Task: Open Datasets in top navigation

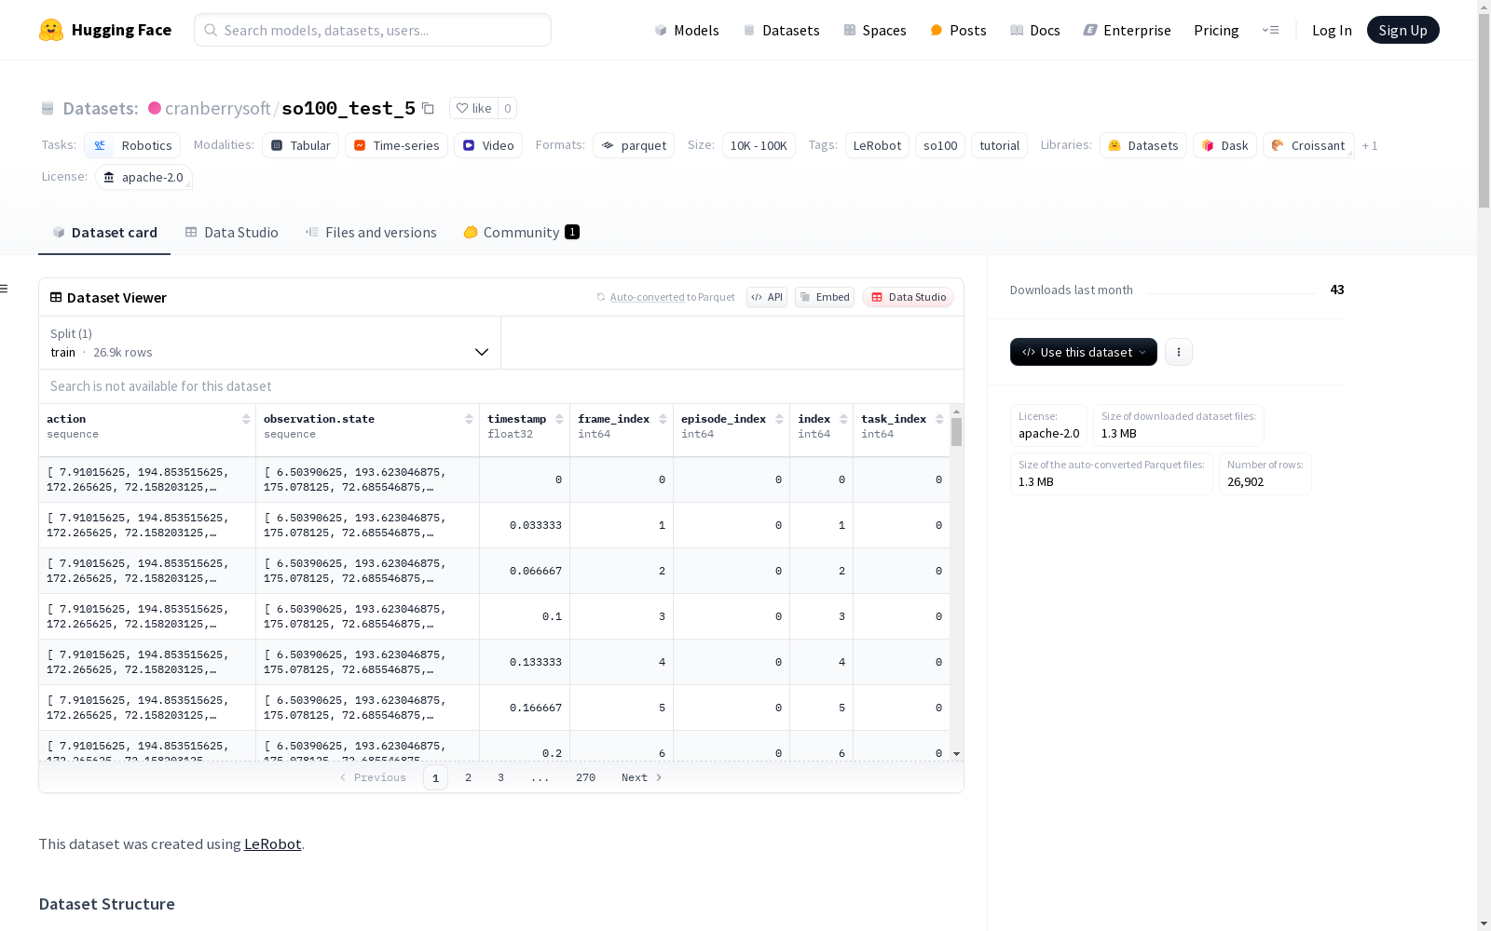Action: 781,30
